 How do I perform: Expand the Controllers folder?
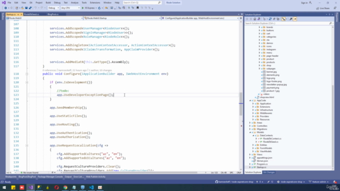(250, 126)
